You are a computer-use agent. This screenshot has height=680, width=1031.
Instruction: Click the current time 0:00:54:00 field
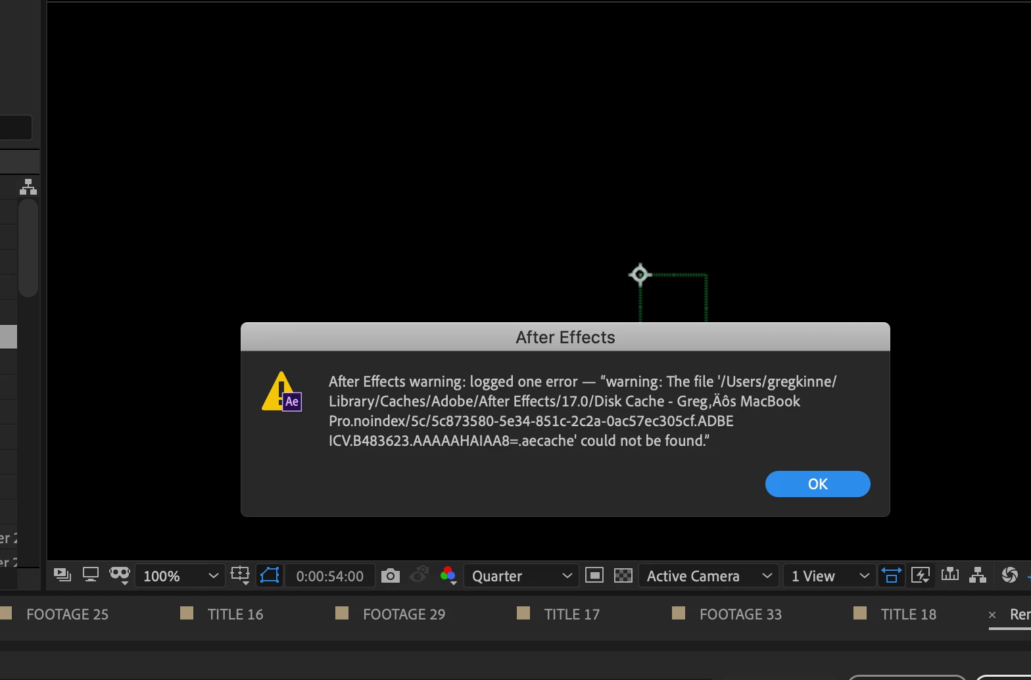(329, 576)
